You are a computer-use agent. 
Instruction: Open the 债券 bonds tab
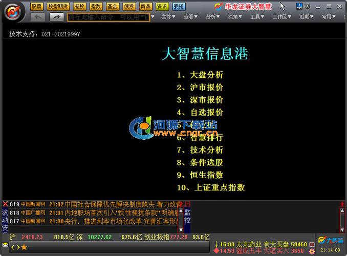pyautogui.click(x=129, y=7)
